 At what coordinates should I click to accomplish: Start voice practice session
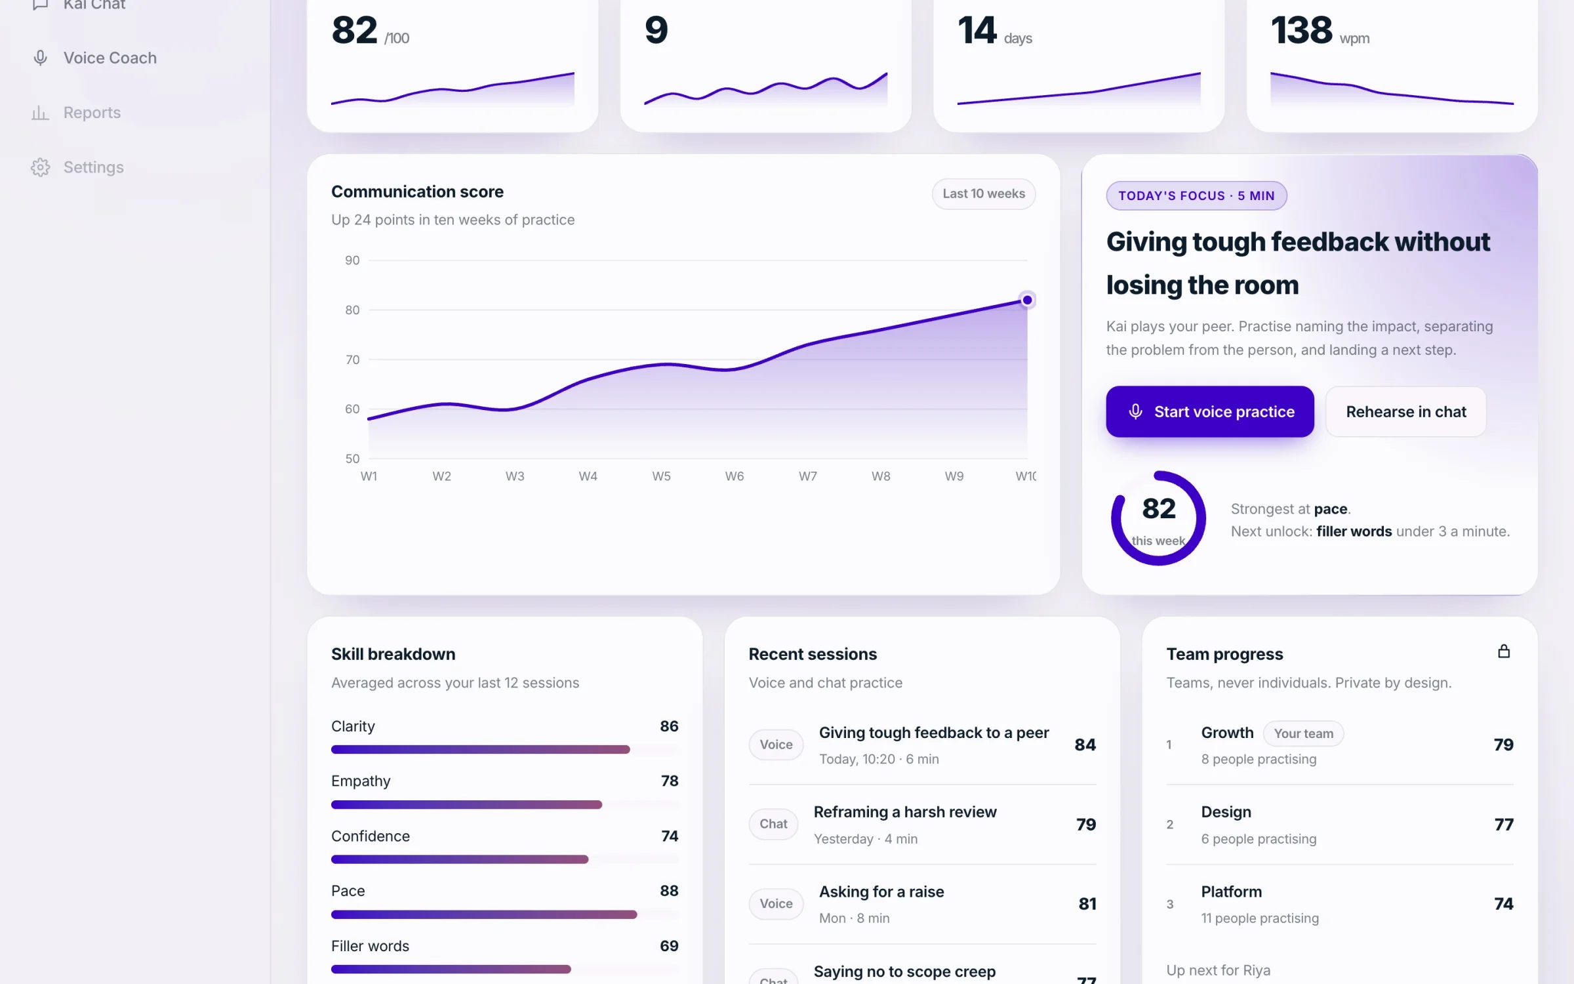[1209, 411]
